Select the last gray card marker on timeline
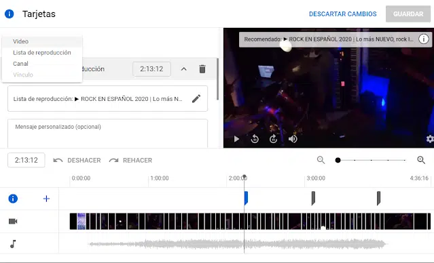This screenshot has height=263, width=434. (378, 199)
